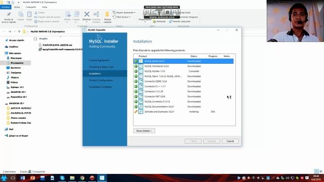Click the 30% progress value of Samples and Examples

tap(213, 112)
